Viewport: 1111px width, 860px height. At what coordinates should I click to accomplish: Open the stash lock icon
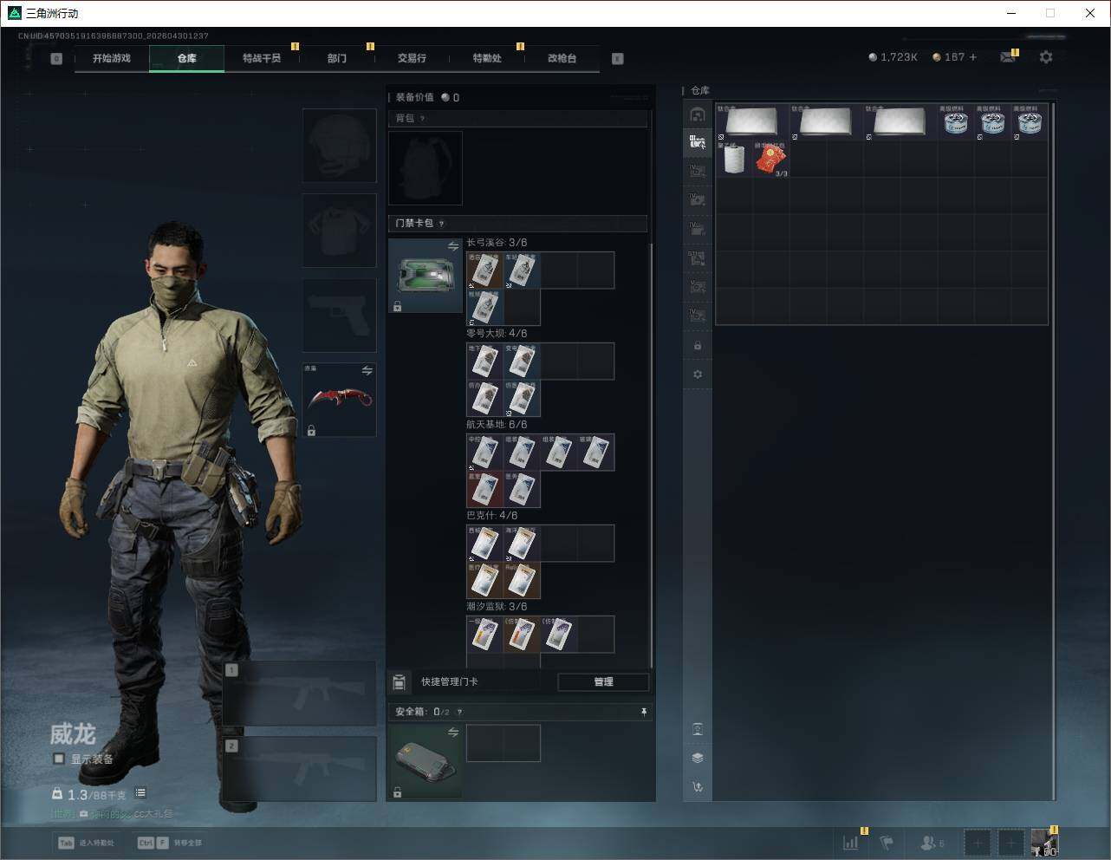point(698,346)
